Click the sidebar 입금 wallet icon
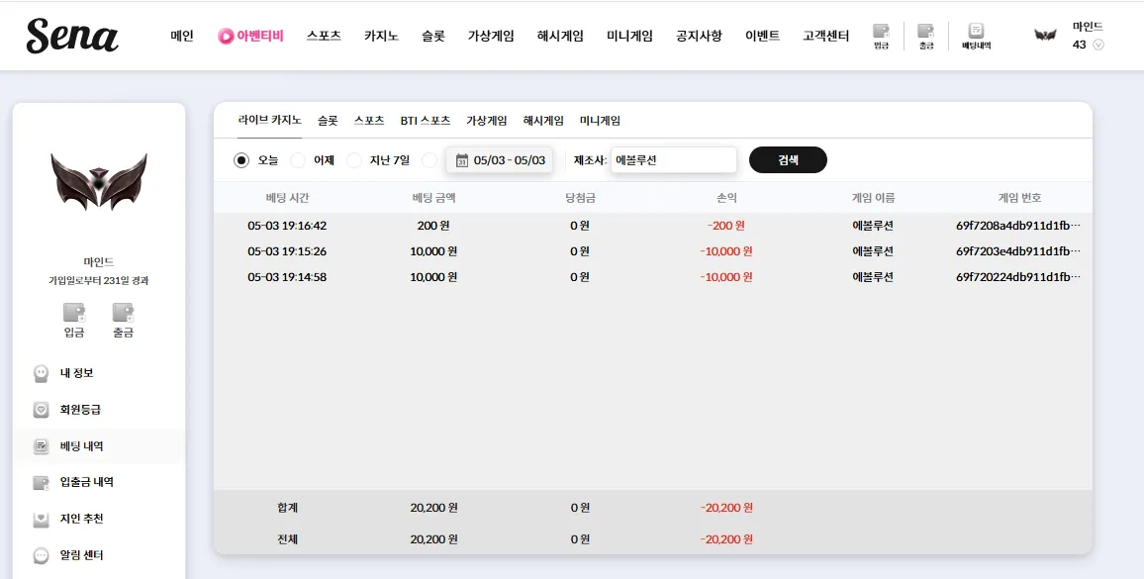The height and width of the screenshot is (579, 1144). 73,320
